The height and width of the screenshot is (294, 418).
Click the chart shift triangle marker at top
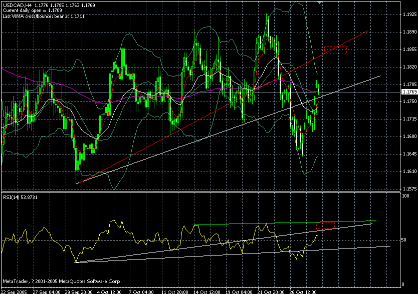point(319,2)
